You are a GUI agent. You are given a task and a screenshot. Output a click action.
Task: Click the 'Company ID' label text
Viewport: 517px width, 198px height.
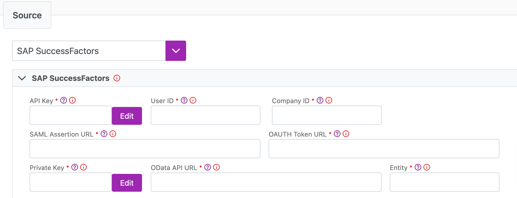point(291,101)
